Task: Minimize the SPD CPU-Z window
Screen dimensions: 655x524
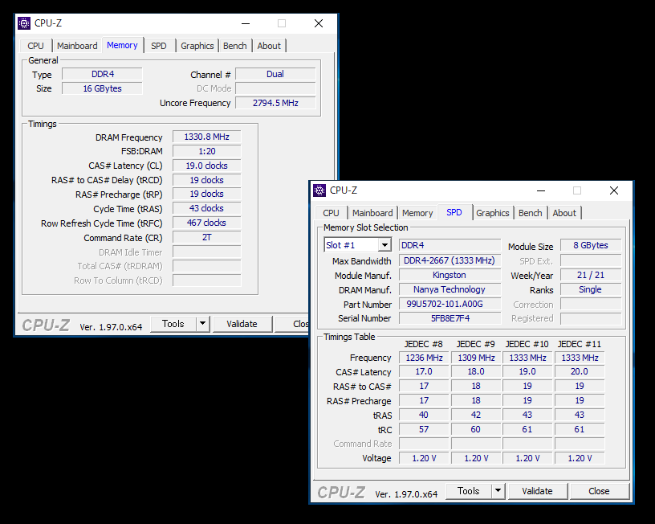Action: coord(541,190)
